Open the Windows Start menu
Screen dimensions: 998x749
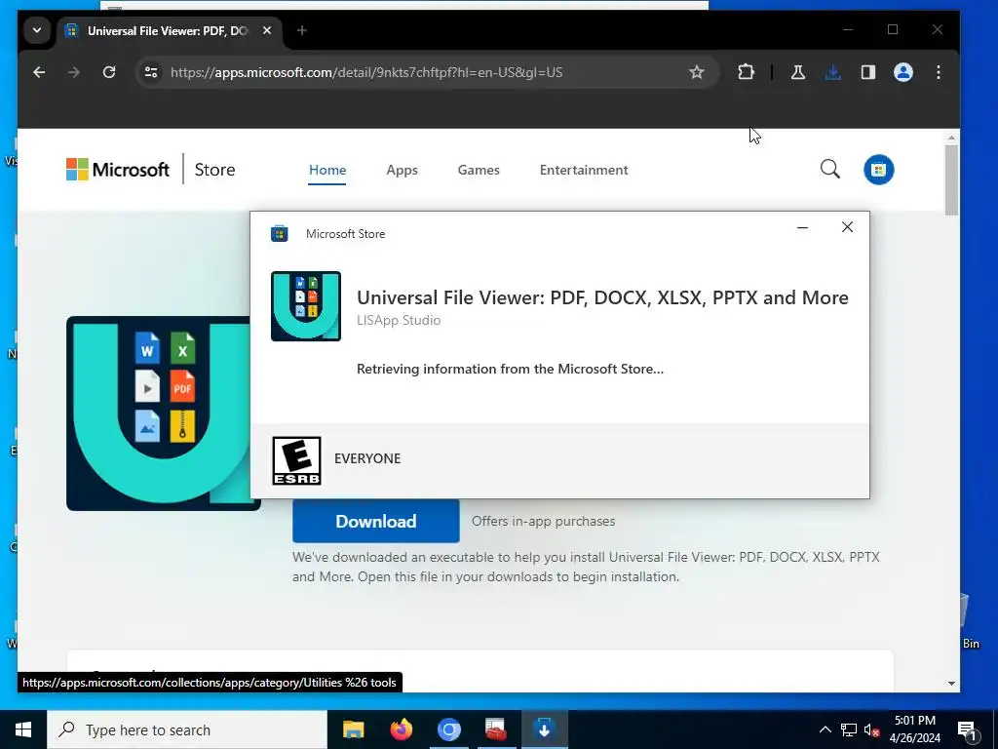point(23,729)
